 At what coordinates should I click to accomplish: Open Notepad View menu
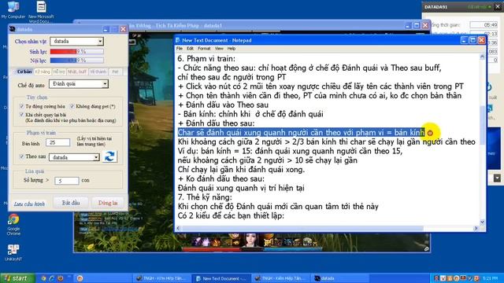219,49
